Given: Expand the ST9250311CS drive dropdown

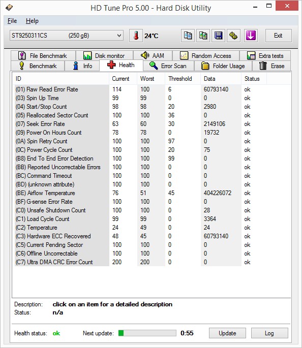Looking at the screenshot, I should click(67, 36).
